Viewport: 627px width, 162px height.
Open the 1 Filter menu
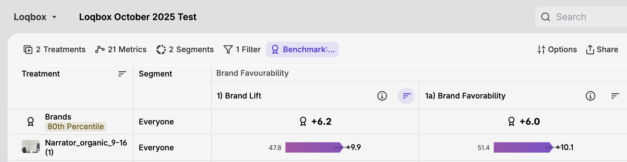242,50
